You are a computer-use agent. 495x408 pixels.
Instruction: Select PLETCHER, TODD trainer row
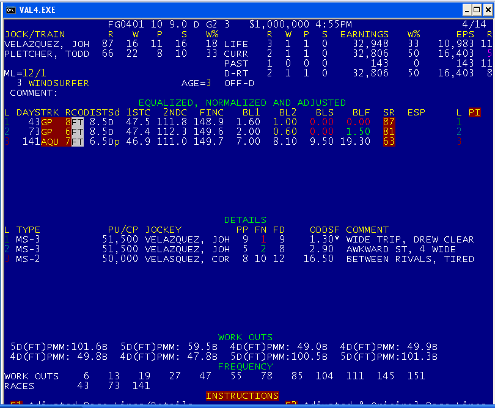coord(46,54)
